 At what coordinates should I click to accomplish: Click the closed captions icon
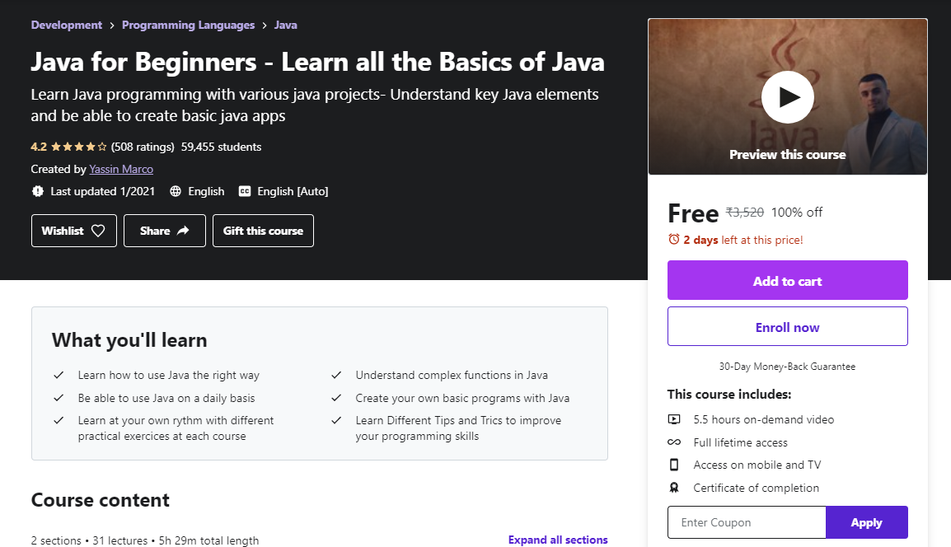click(x=245, y=191)
